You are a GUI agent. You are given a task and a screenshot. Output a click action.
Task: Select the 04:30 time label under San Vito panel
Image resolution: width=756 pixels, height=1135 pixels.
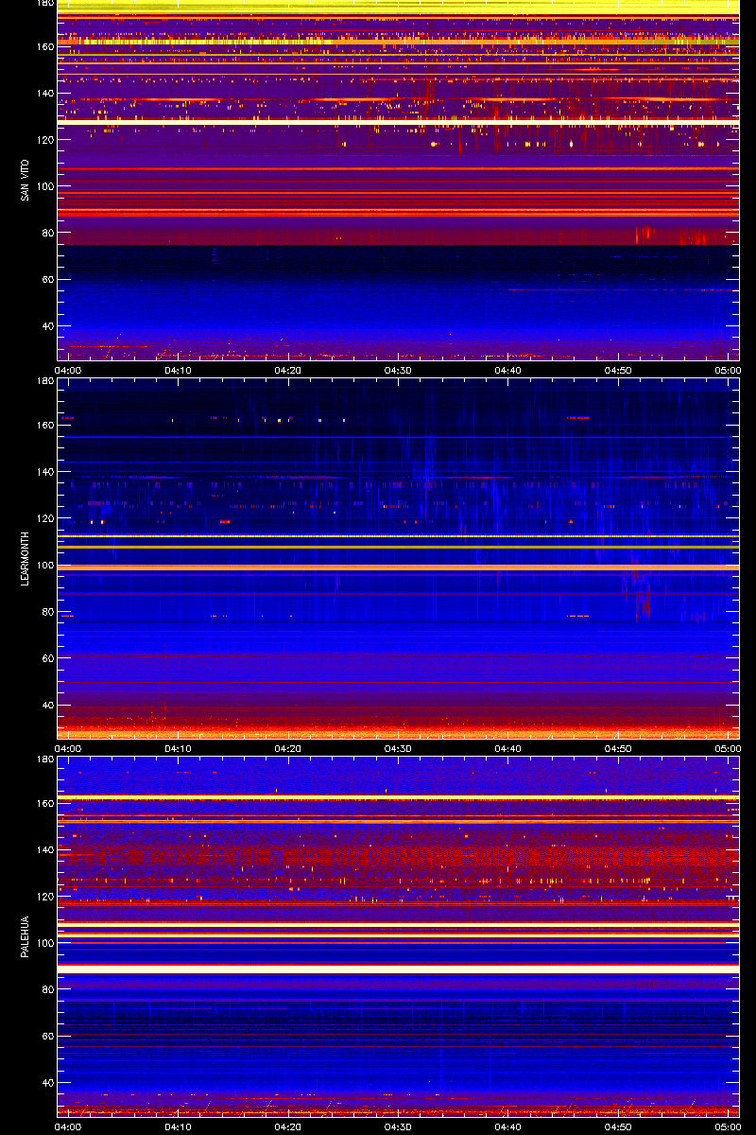tap(398, 370)
